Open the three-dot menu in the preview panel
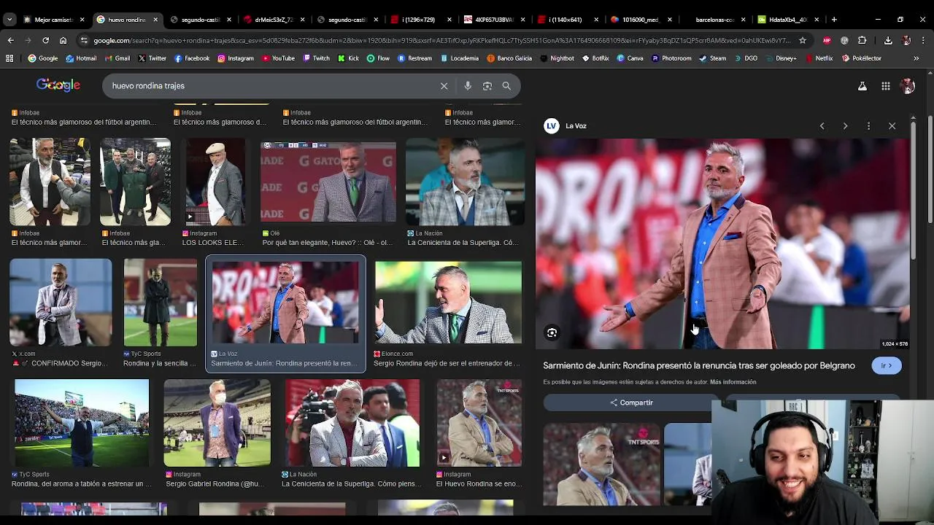 [868, 126]
